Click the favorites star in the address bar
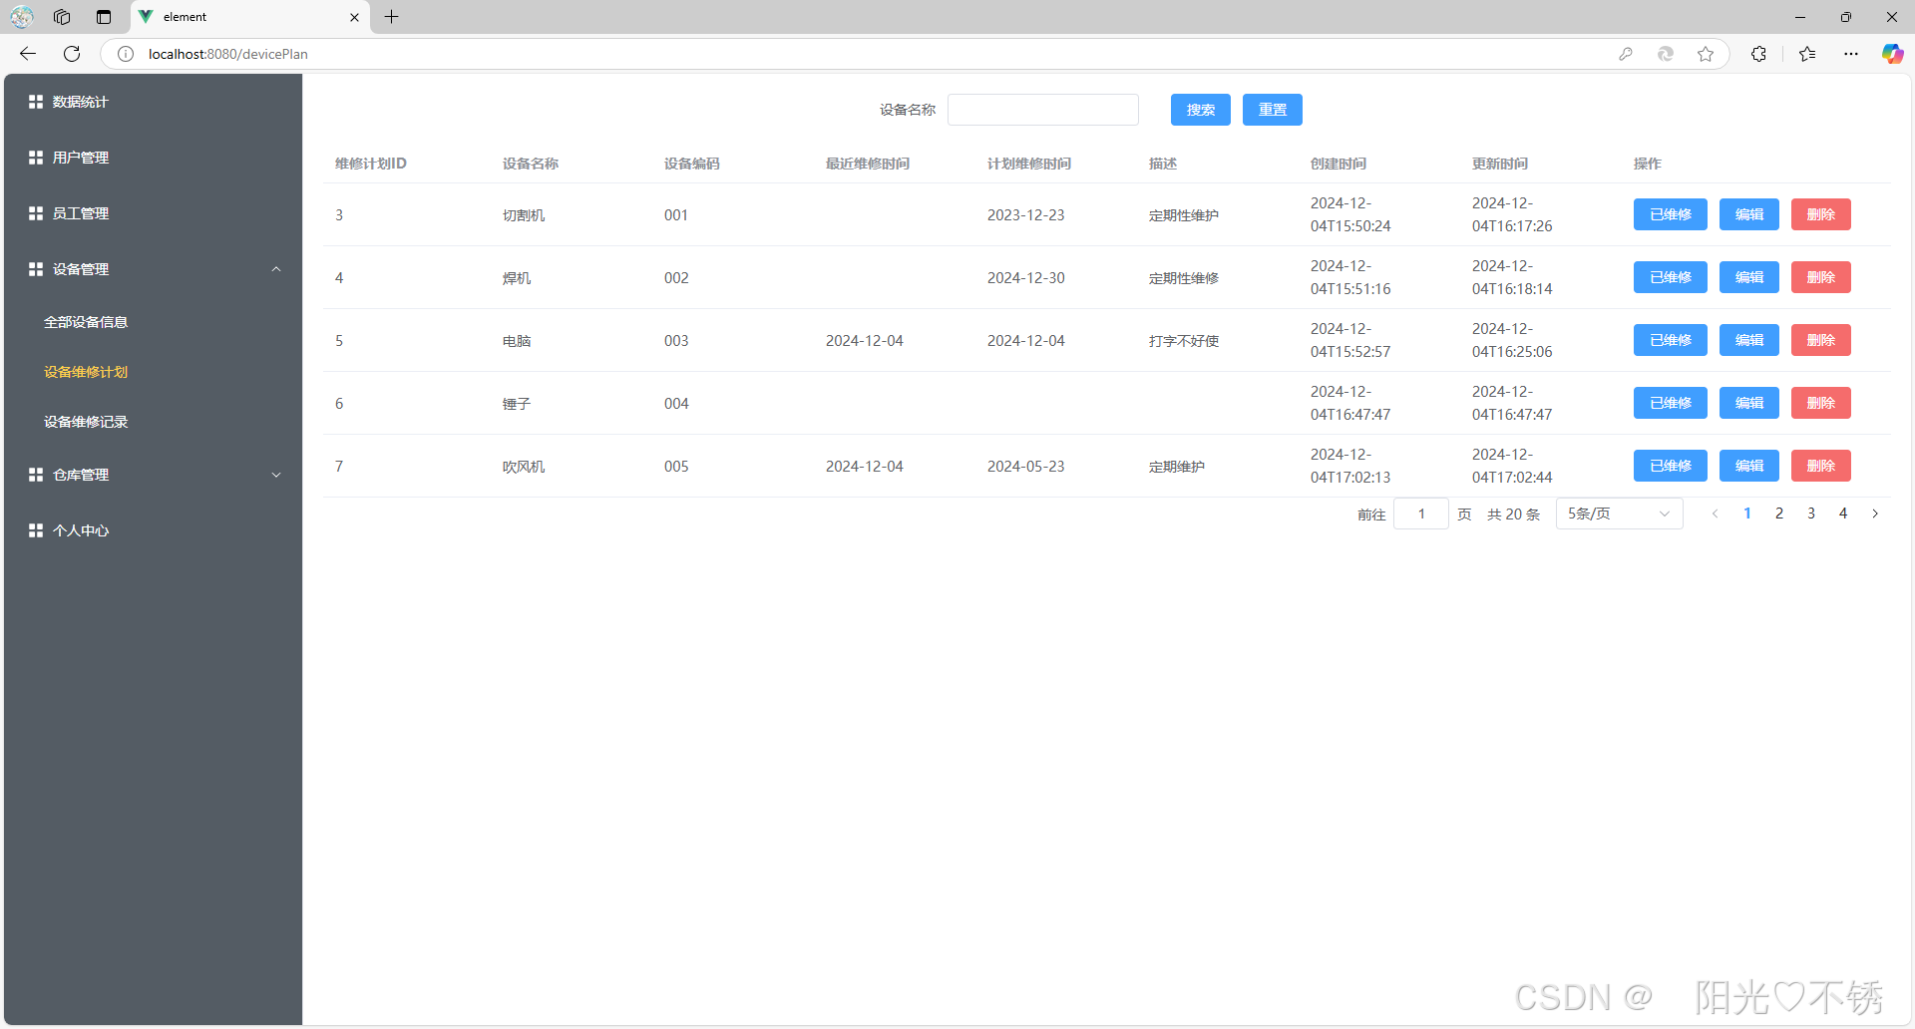 point(1706,54)
